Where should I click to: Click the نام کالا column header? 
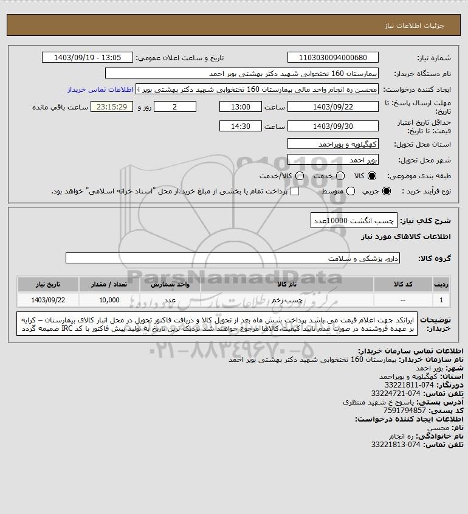(287, 284)
